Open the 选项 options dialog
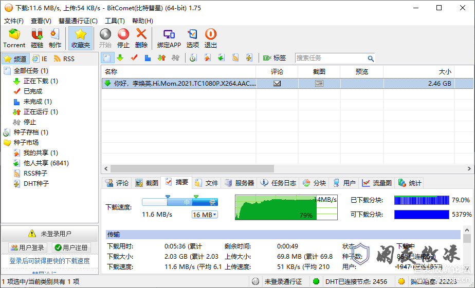This screenshot has height=288, width=475. (193, 39)
